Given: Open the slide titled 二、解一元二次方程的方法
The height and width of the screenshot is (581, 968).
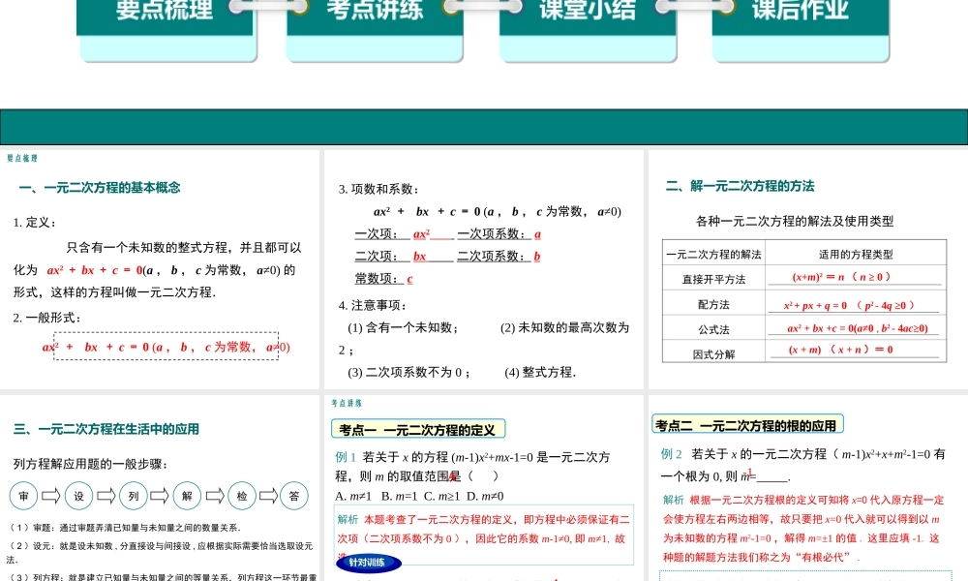Looking at the screenshot, I should 808,269.
